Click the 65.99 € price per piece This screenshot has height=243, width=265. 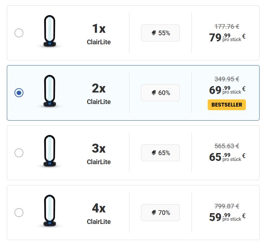[227, 157]
